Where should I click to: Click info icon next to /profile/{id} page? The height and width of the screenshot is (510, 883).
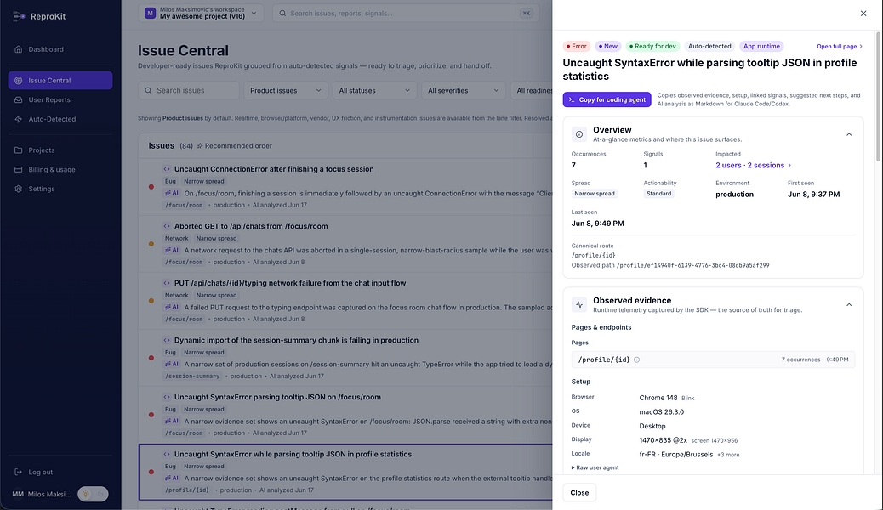(636, 360)
